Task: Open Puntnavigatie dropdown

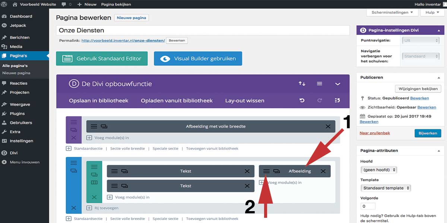Action: [421, 40]
